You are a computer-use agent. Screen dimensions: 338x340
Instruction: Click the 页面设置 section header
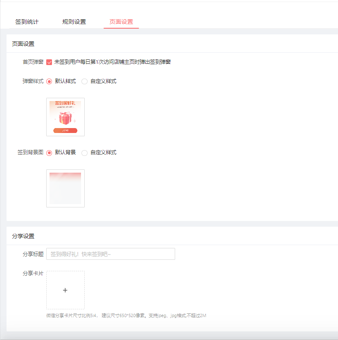(23, 44)
